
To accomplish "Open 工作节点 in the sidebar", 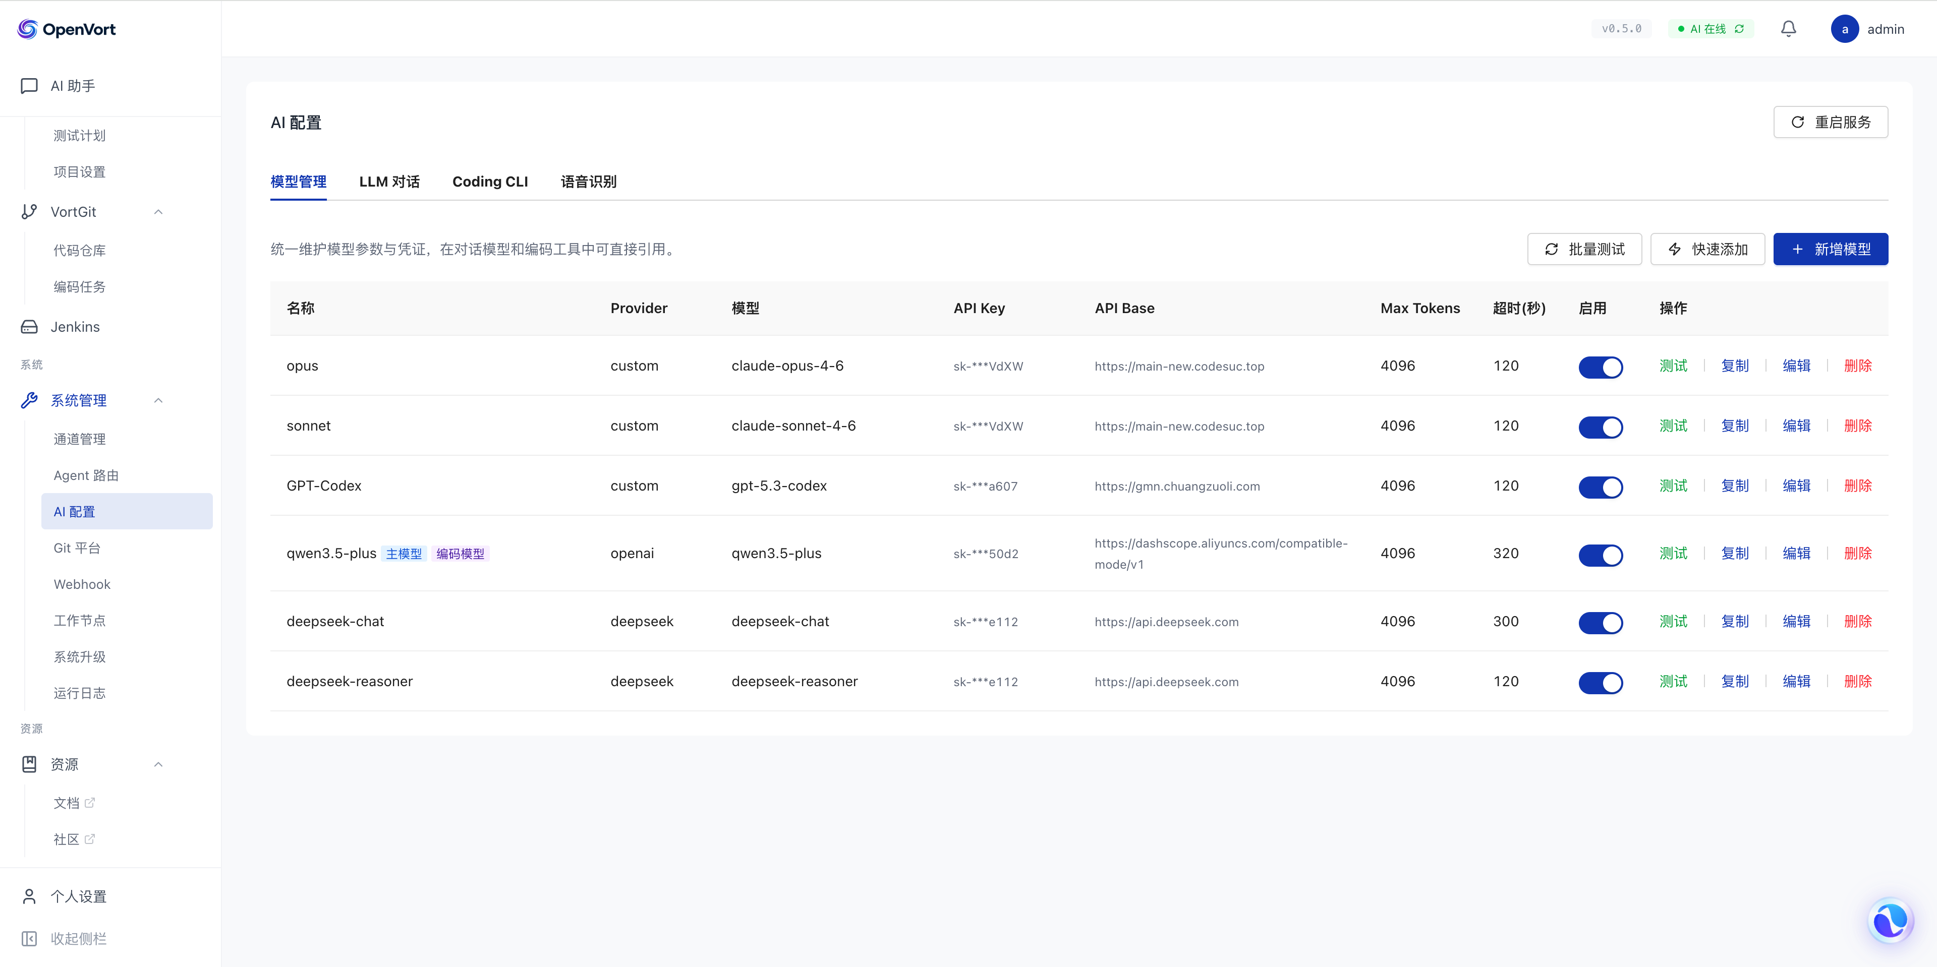I will pos(127,620).
